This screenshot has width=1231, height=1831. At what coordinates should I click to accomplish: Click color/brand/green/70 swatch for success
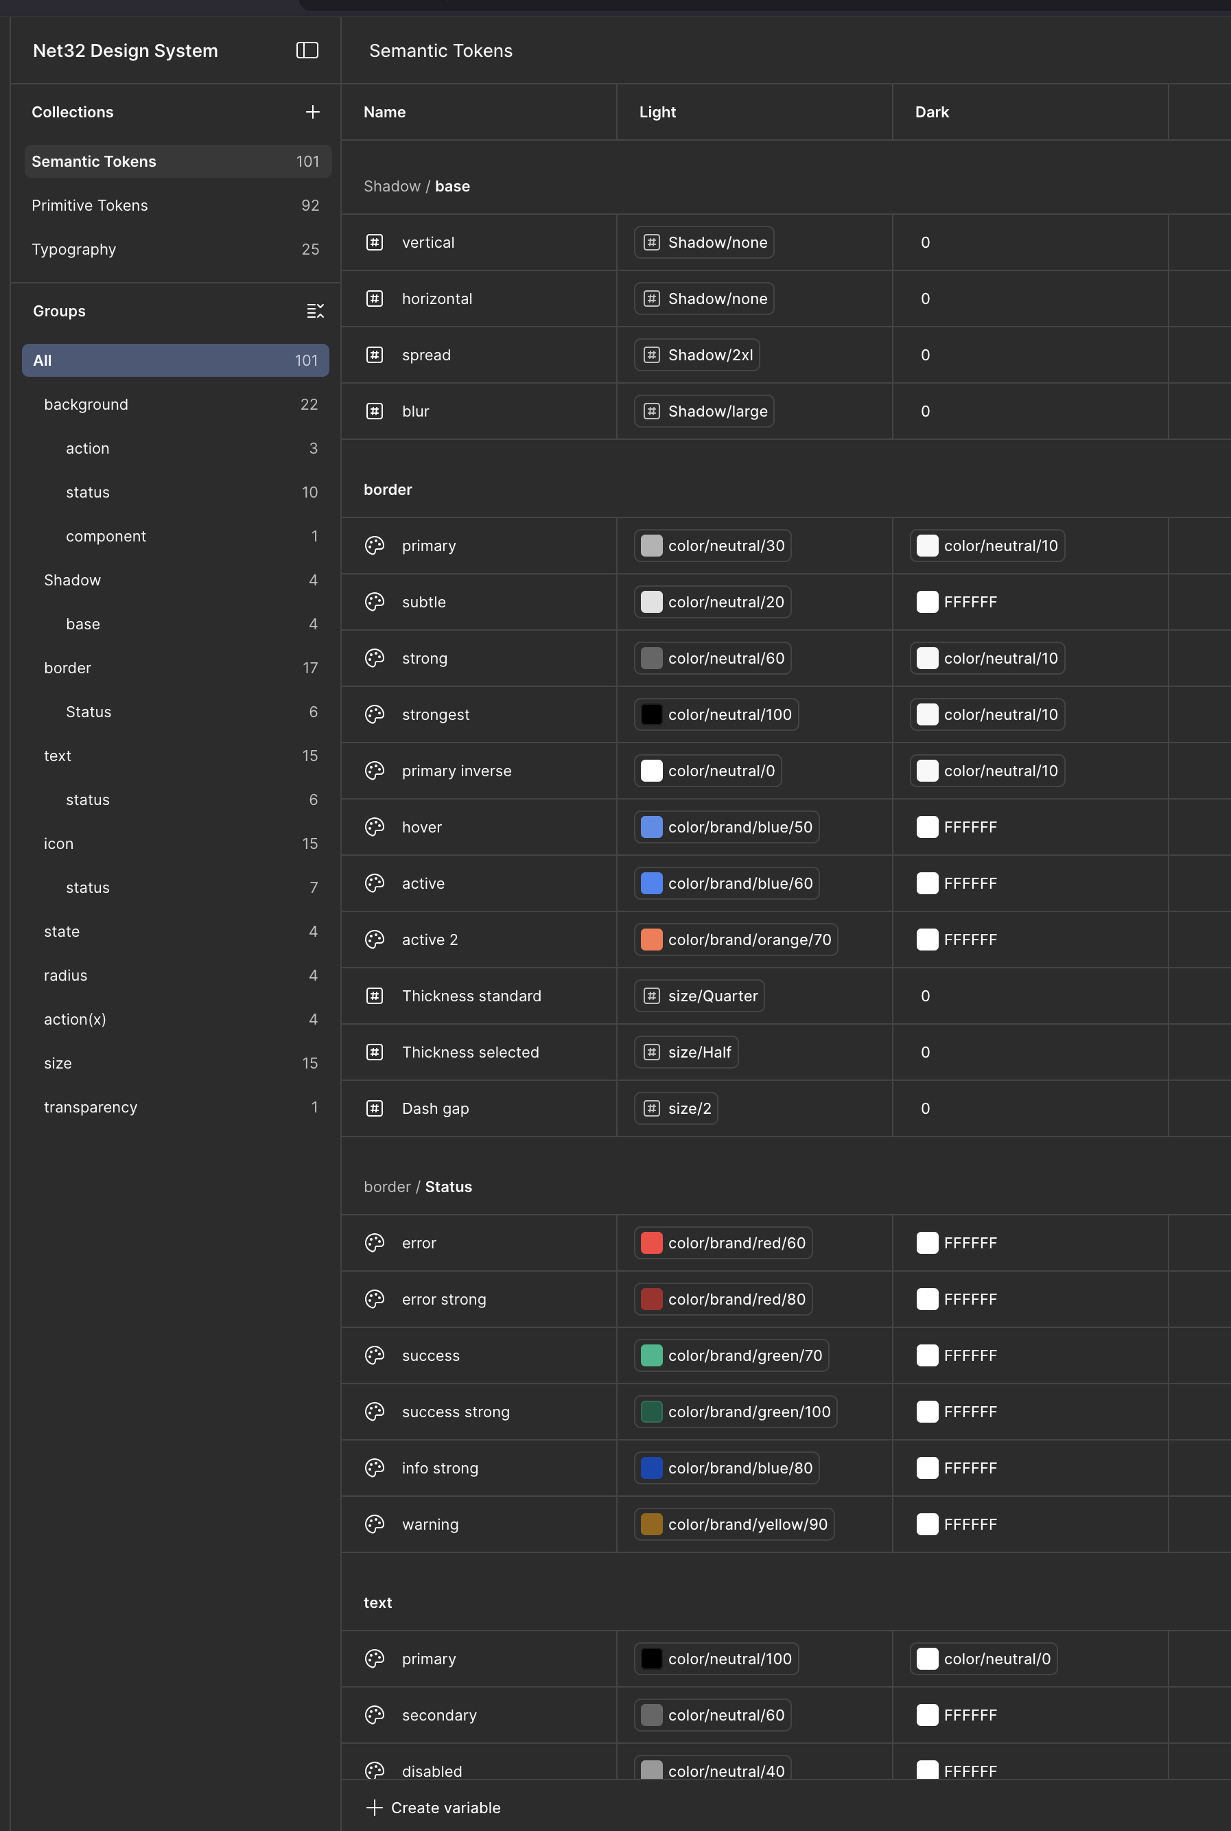[x=652, y=1355]
